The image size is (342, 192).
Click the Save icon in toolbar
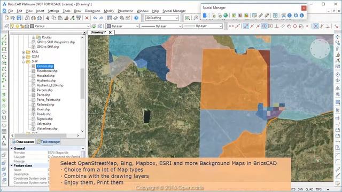tap(19, 18)
